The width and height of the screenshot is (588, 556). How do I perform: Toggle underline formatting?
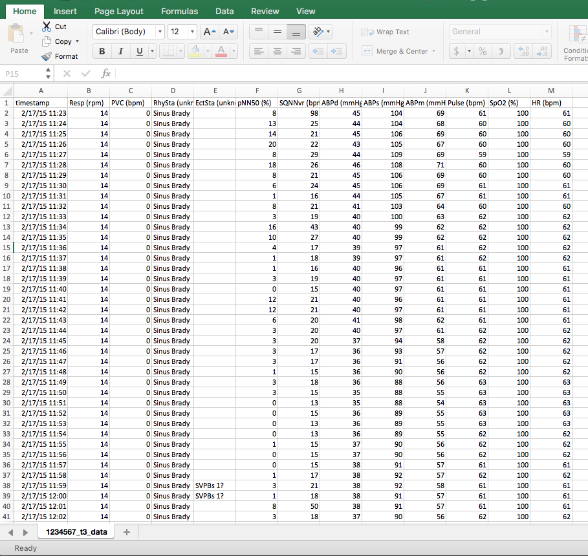[140, 51]
